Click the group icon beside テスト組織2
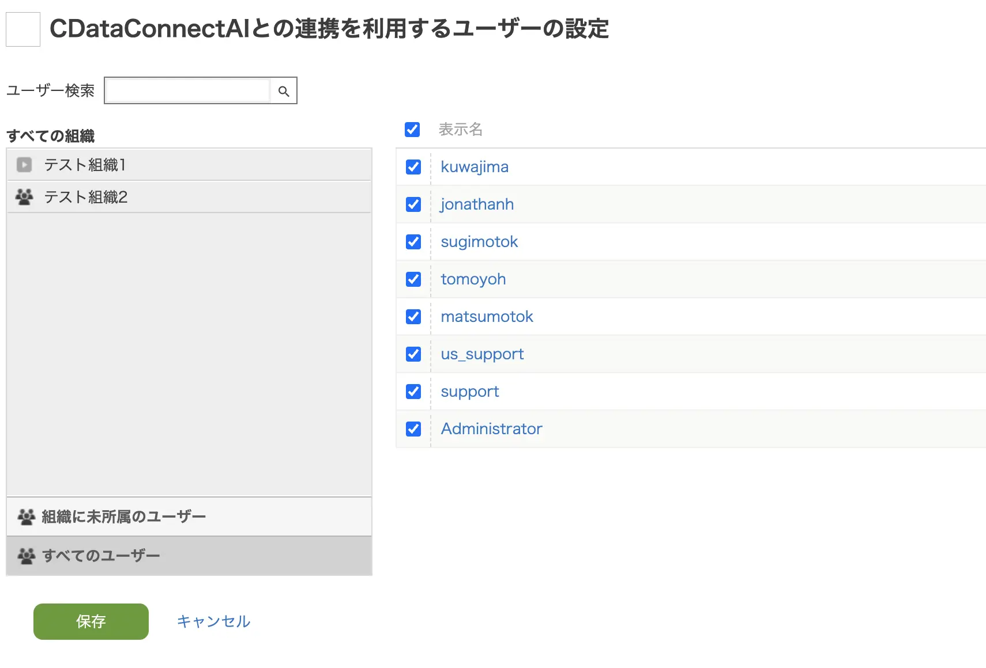This screenshot has height=668, width=986. (24, 197)
